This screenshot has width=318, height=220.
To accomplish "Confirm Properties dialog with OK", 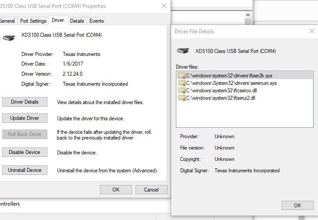I will coord(116,190).
